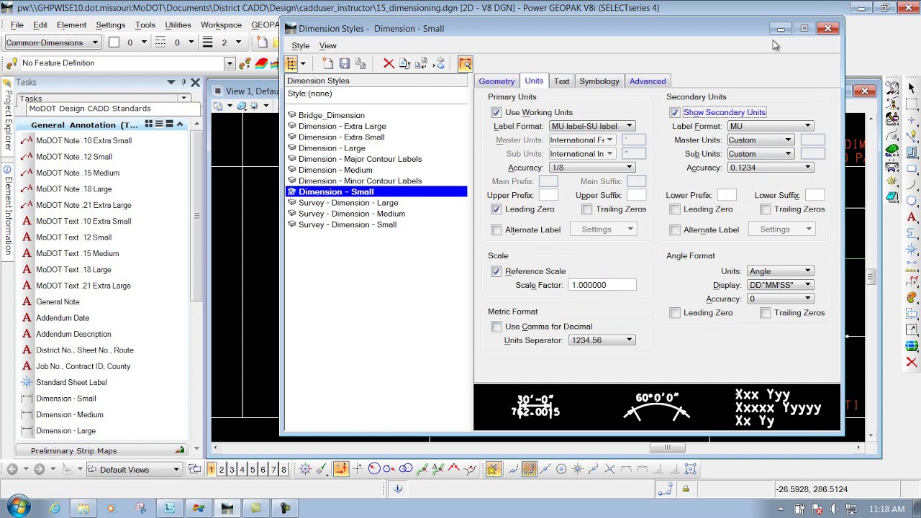921x518 pixels.
Task: Save the current dimension style
Action: point(345,63)
